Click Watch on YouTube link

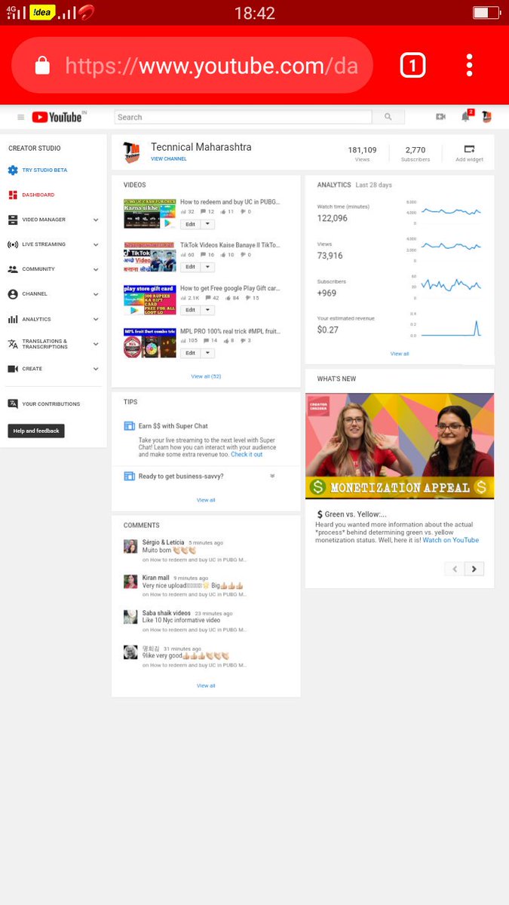pos(451,540)
